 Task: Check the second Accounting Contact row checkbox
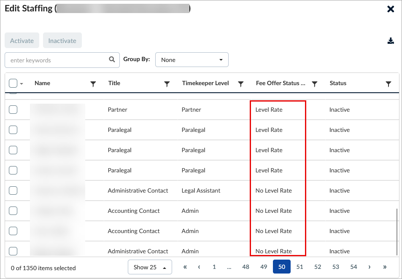pos(13,231)
